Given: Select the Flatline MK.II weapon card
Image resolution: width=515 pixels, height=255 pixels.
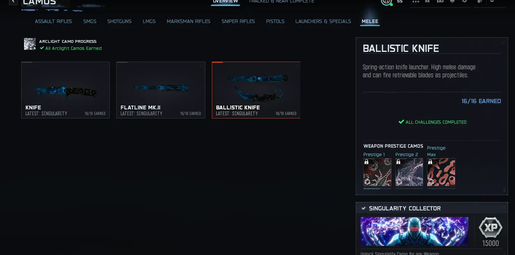Looking at the screenshot, I should [x=161, y=90].
